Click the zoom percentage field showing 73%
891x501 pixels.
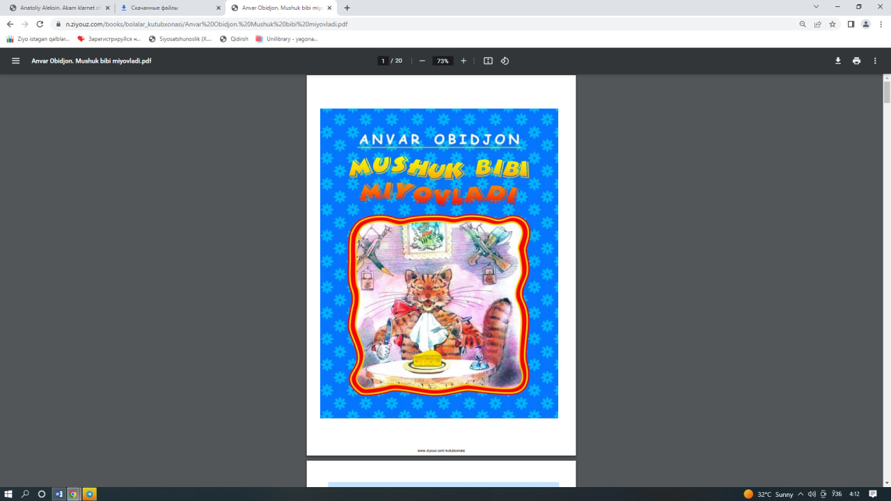tap(442, 61)
